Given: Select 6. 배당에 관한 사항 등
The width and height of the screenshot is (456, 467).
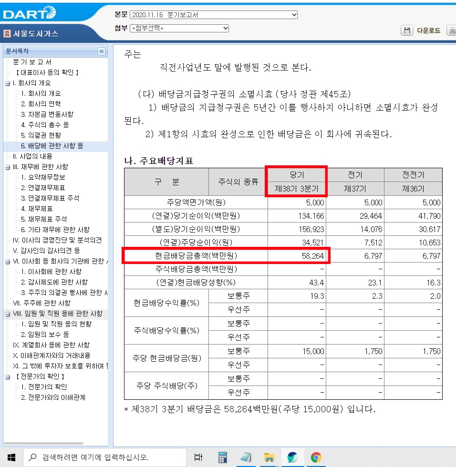Looking at the screenshot, I should (x=51, y=145).
